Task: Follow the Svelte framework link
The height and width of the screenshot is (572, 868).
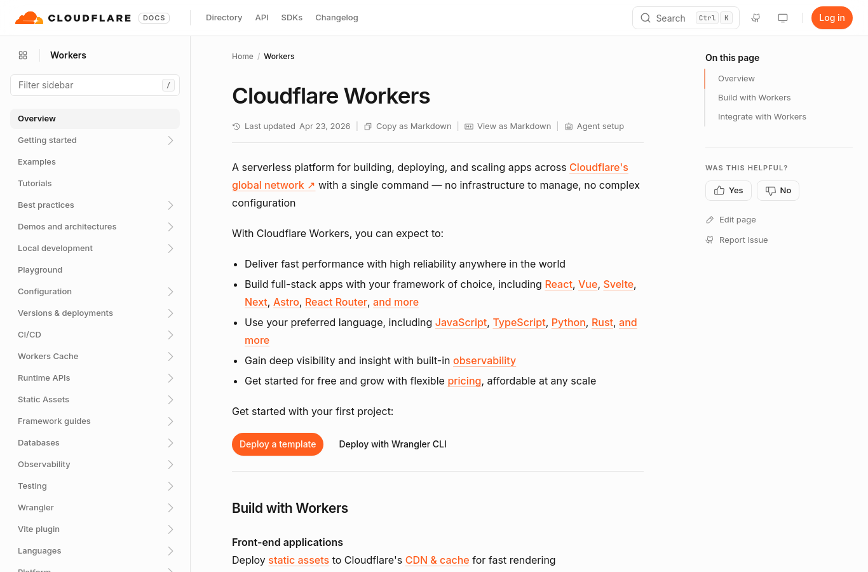Action: 618,285
